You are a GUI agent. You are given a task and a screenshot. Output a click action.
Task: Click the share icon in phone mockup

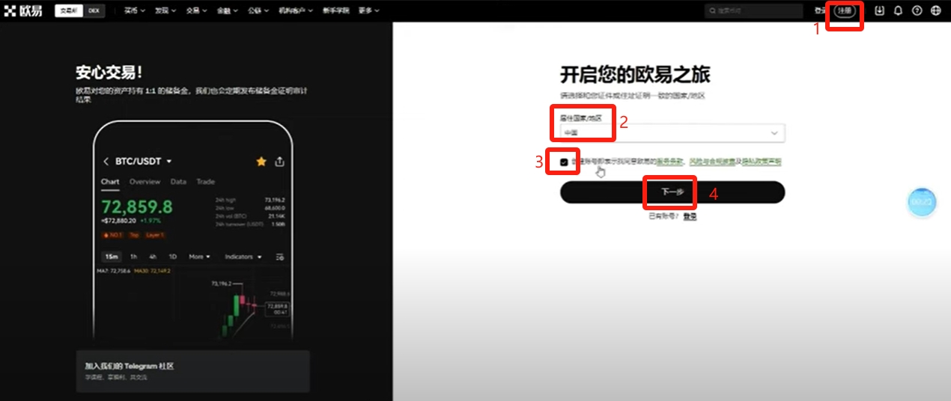279,161
